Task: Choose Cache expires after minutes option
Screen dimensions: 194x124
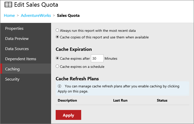Action: coord(57,58)
